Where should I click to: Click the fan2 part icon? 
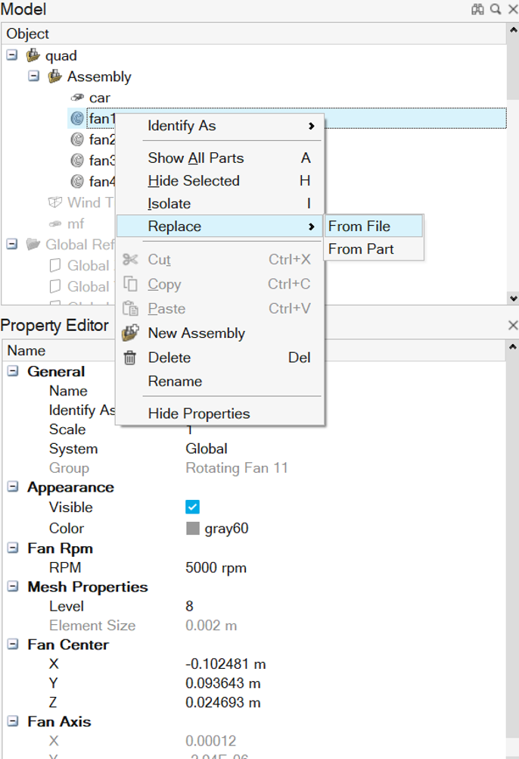click(76, 139)
